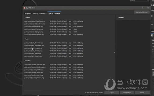Screen dimensions: 154x96
Task: Click the Cabinet texture set heading
Action: tap(27, 17)
